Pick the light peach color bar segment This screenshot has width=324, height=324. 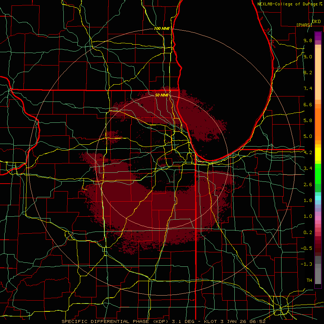tap(318, 74)
